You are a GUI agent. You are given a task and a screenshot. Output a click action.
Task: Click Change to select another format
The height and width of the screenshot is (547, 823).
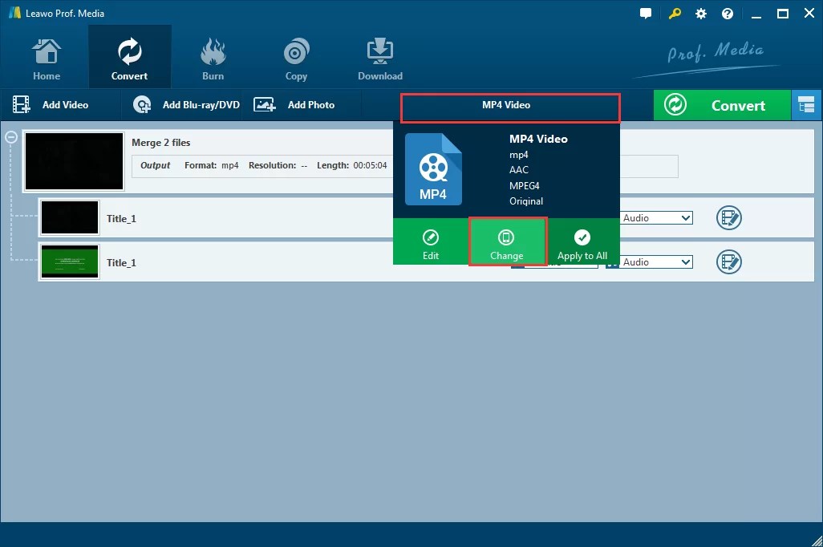[x=507, y=241]
